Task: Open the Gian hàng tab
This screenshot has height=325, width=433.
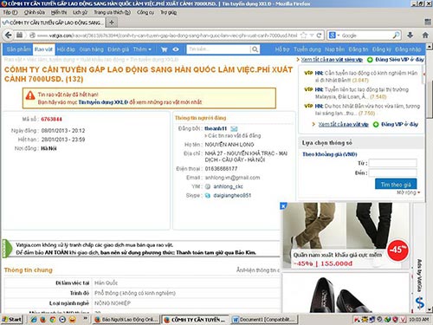Action: tap(91, 49)
